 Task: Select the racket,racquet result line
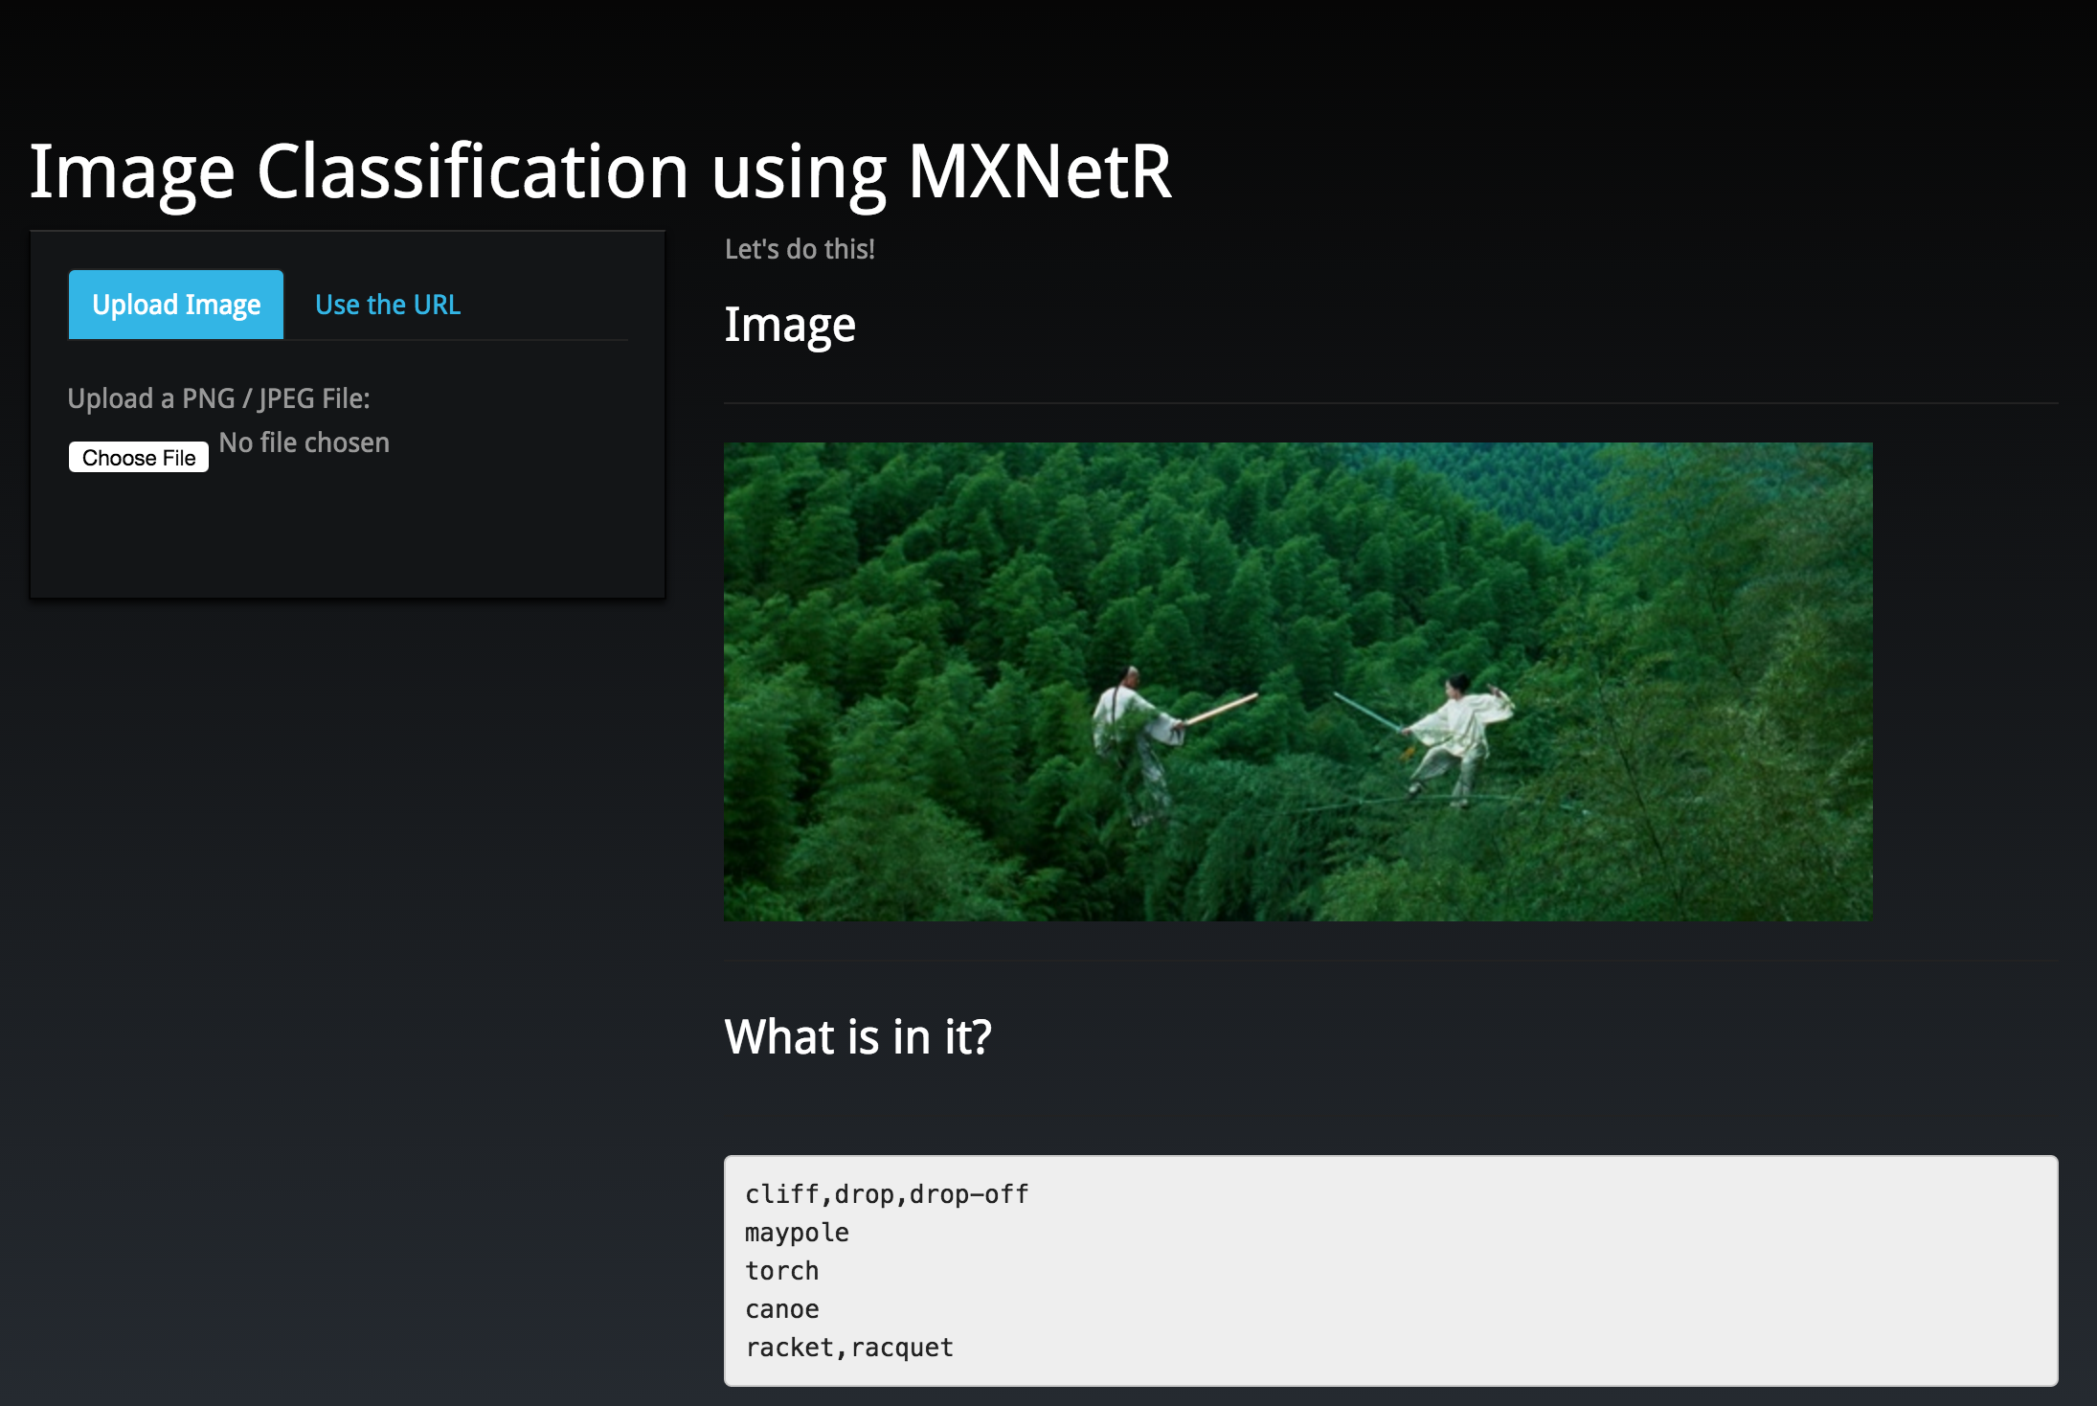pyautogui.click(x=849, y=1348)
